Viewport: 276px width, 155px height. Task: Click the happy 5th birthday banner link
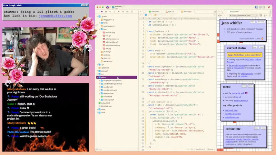pos(244,55)
